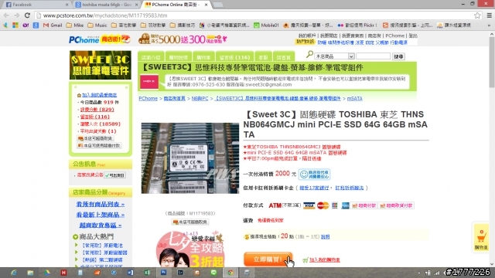Click the 搜尋 search button
This screenshot has height=278, width=495.
398,56
